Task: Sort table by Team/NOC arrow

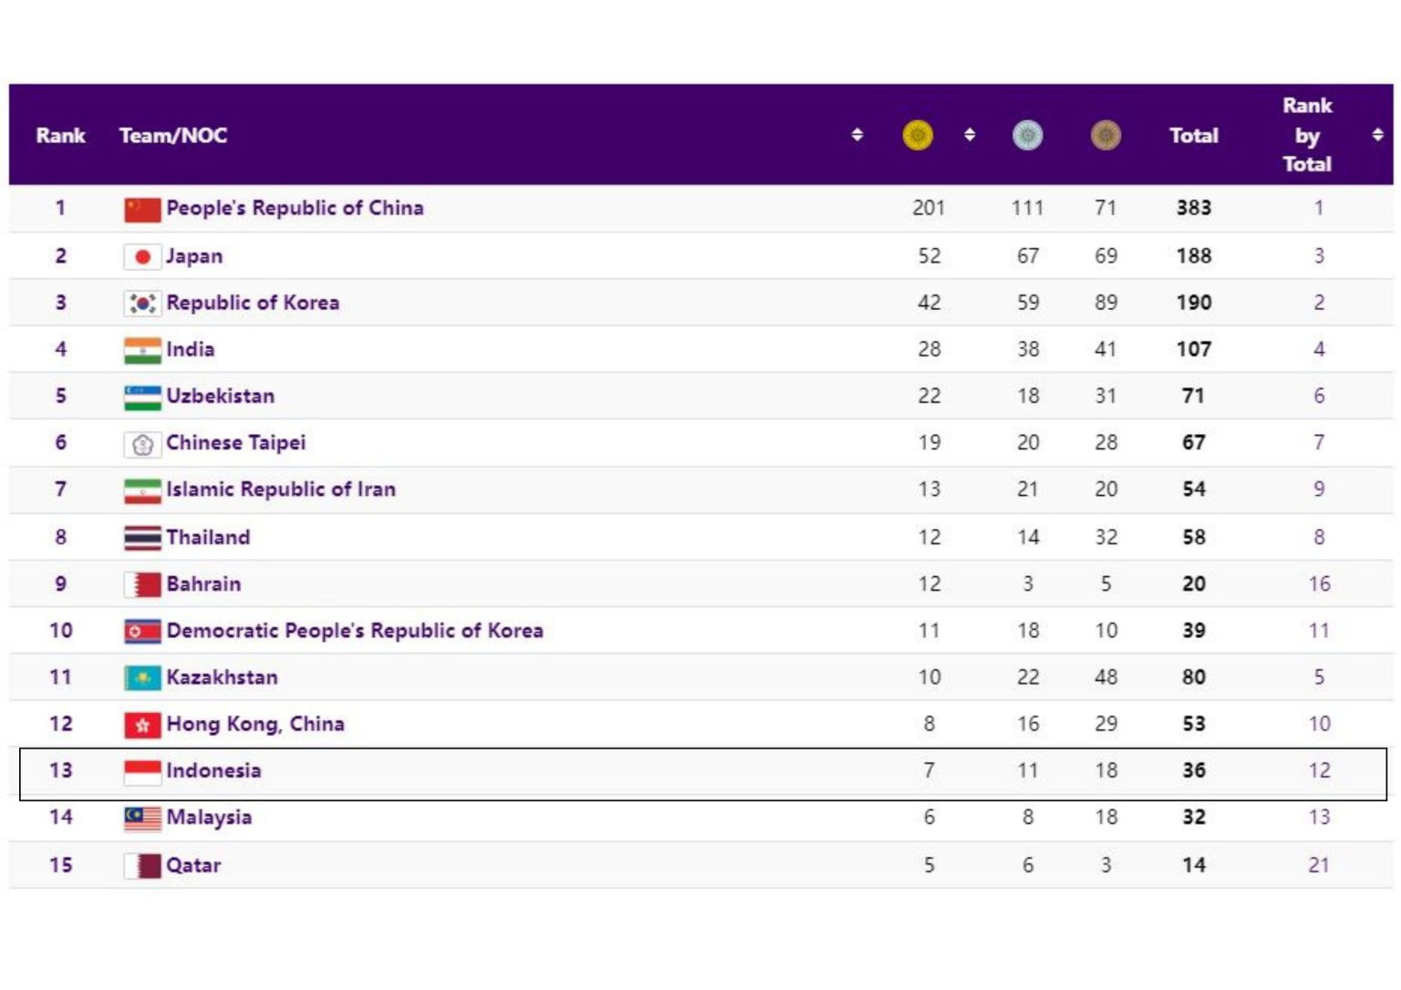Action: pyautogui.click(x=856, y=135)
